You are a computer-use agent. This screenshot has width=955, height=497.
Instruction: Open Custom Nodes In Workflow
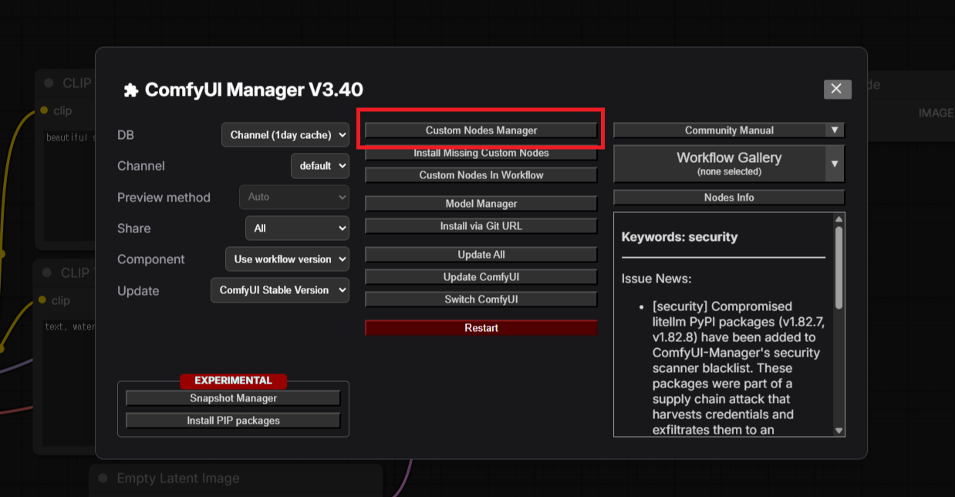481,175
